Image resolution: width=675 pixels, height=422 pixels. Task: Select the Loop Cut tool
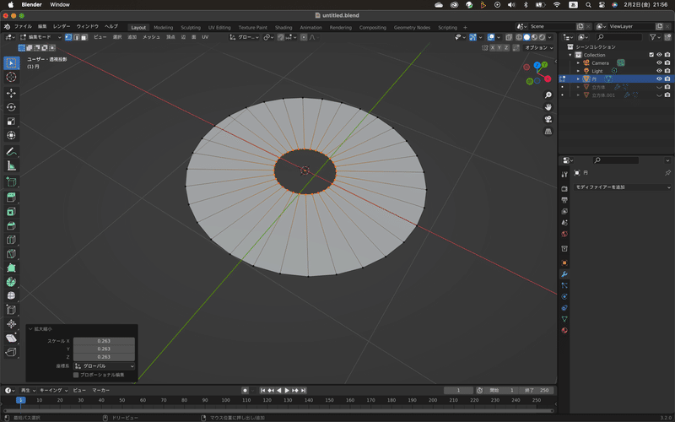click(x=11, y=240)
